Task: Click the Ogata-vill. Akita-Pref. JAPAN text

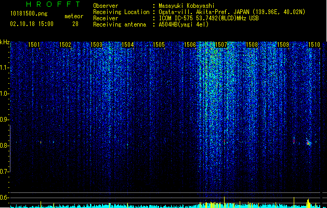Action: (x=204, y=12)
